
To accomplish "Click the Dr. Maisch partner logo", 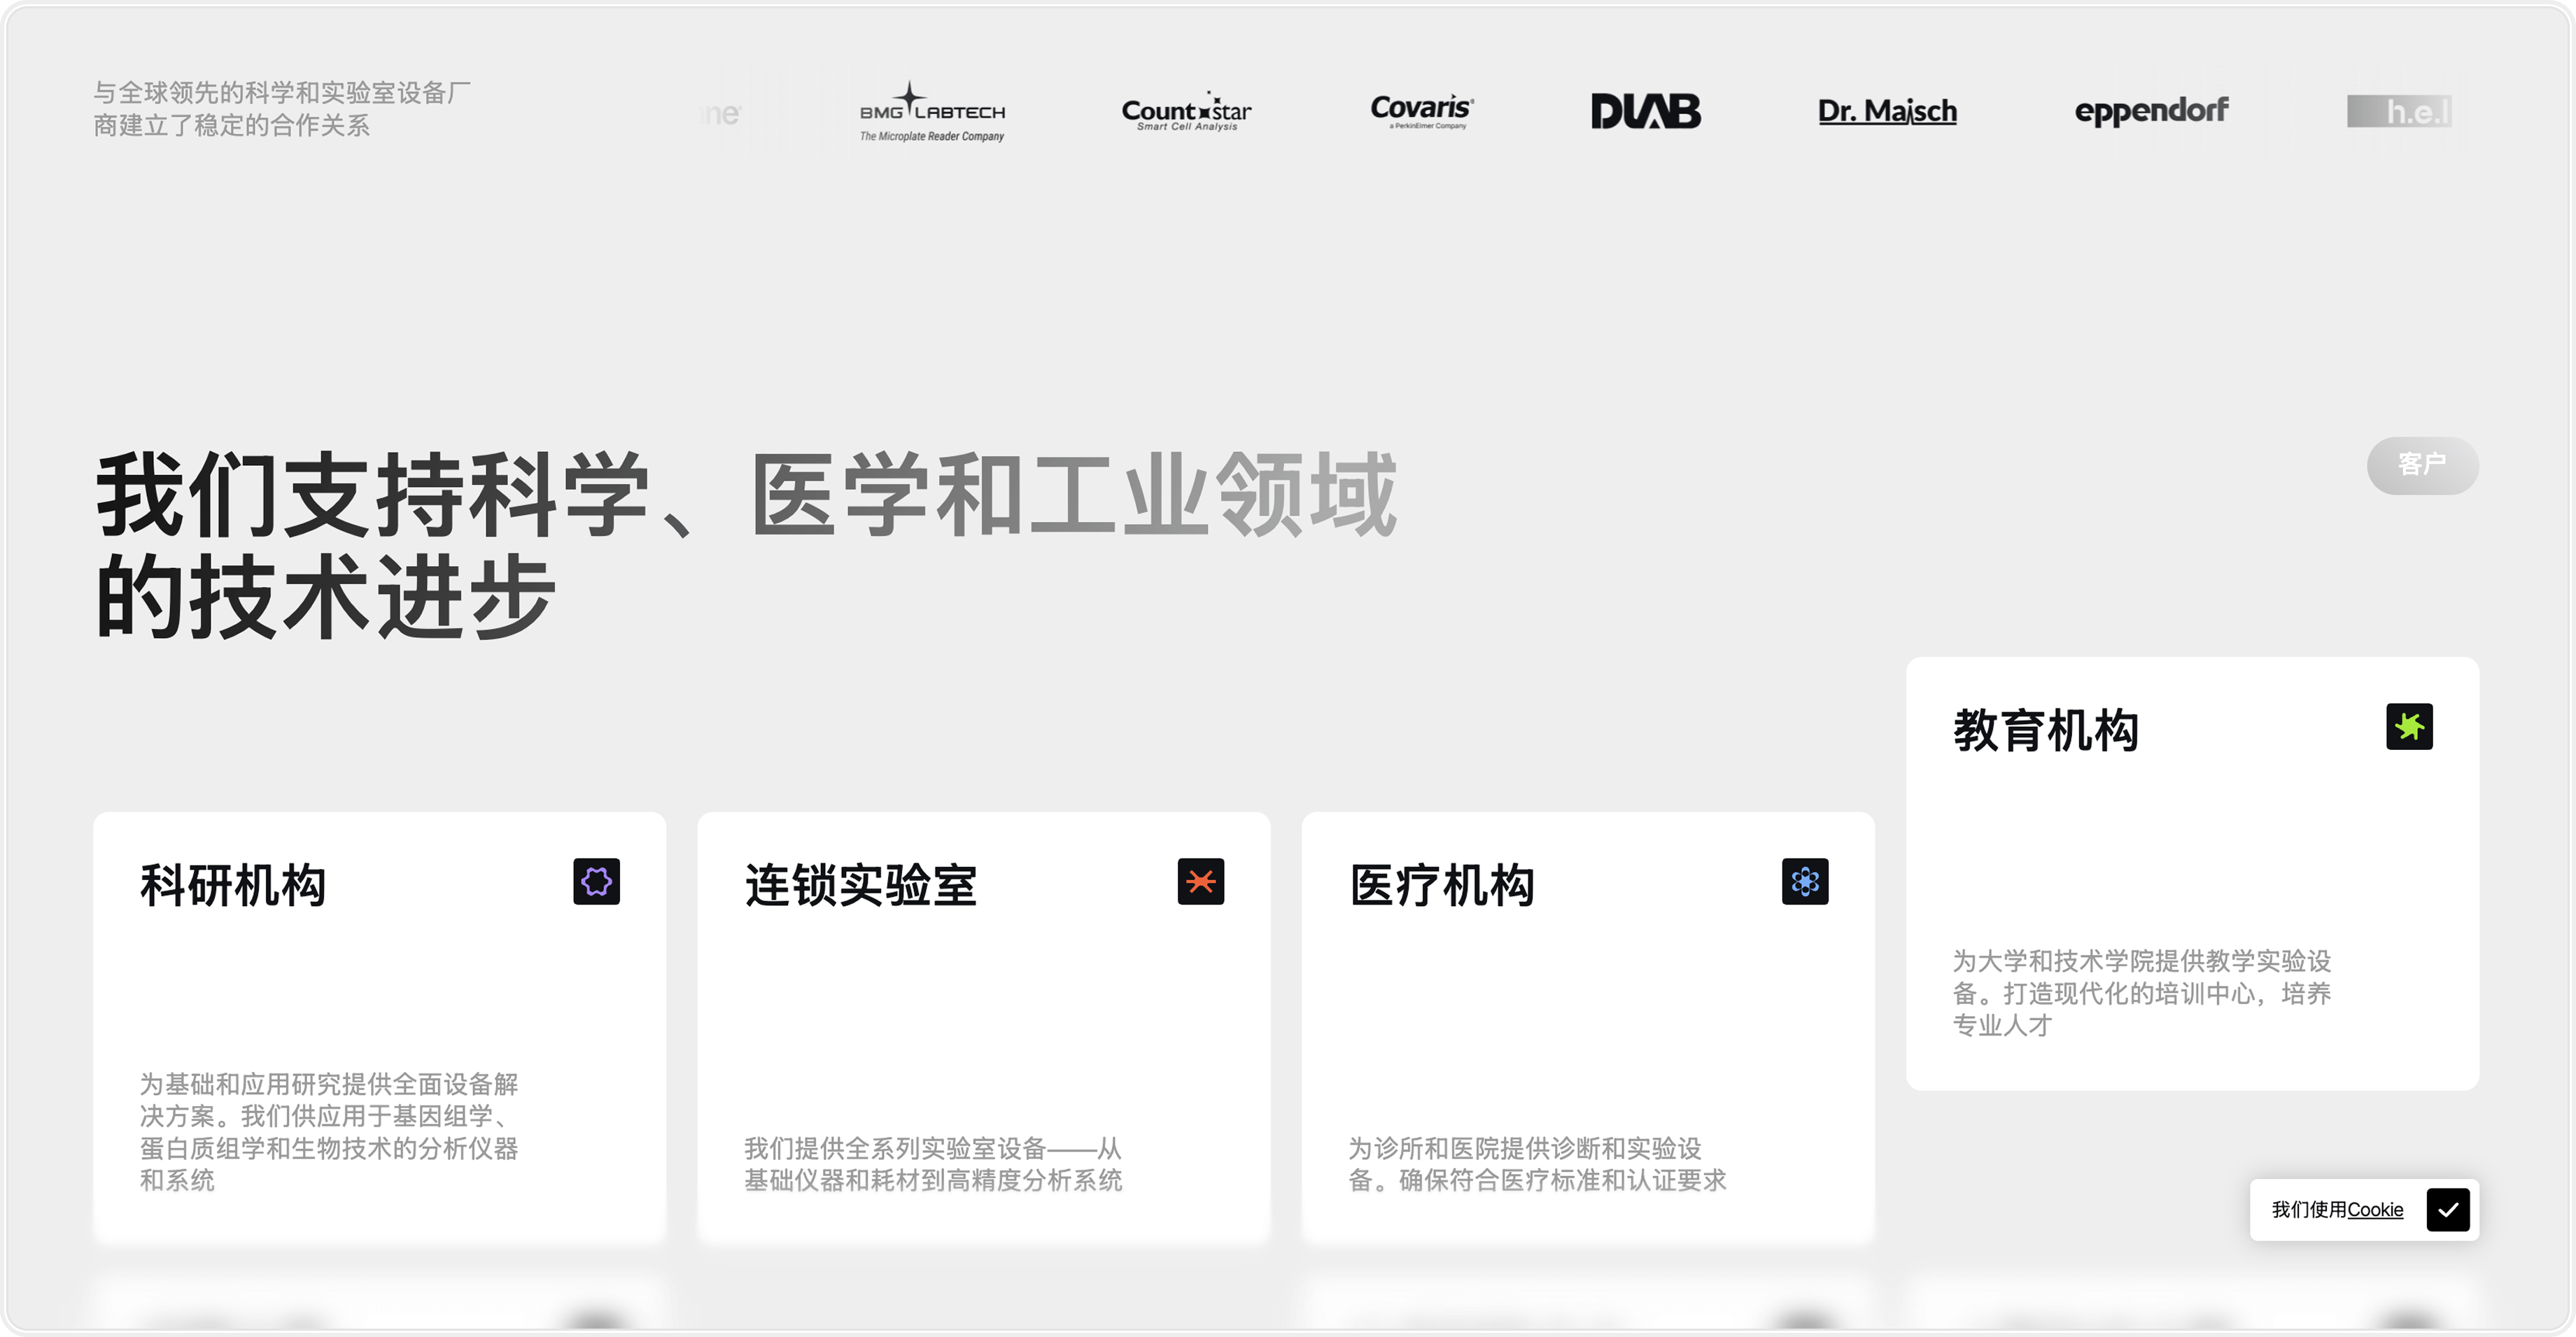I will [x=1887, y=111].
